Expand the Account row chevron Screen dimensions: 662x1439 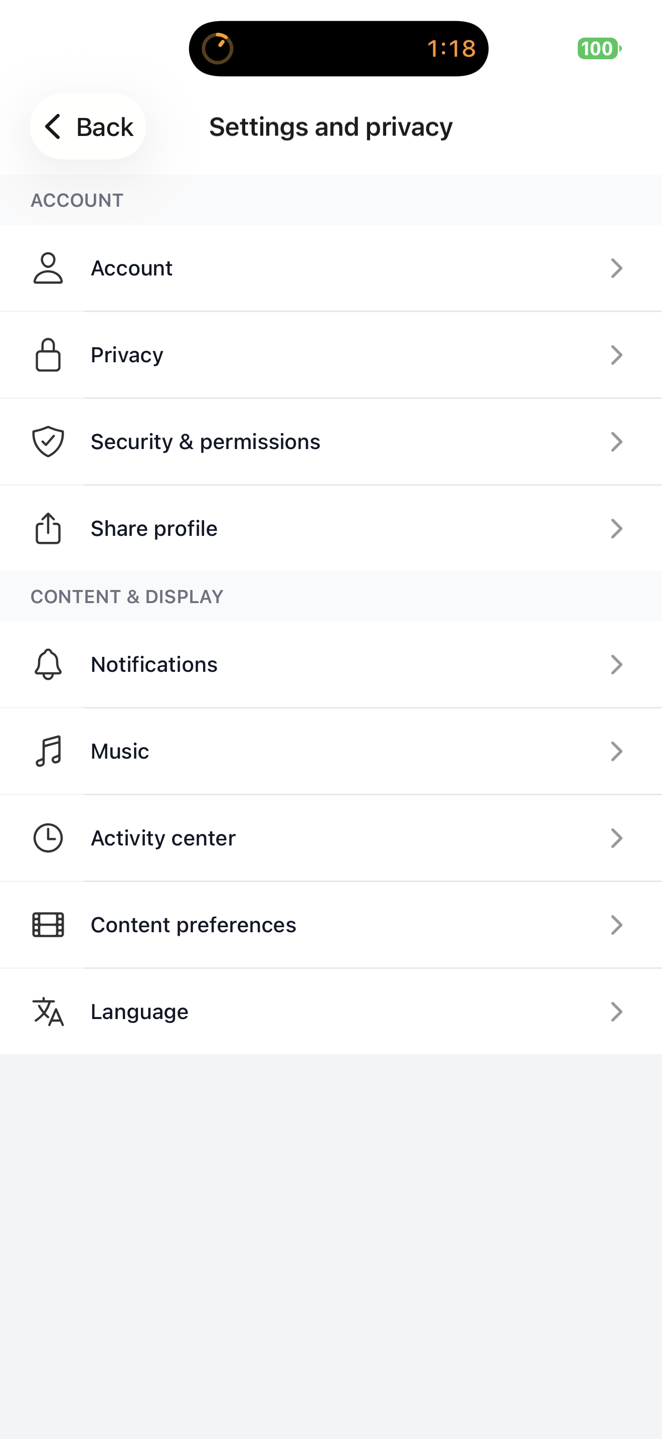coord(616,268)
